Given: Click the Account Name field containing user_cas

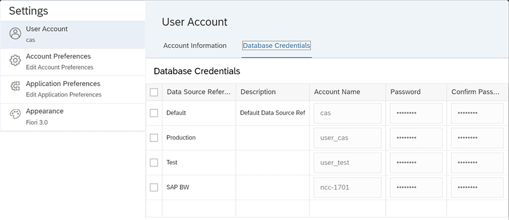Looking at the screenshot, I should coord(348,138).
